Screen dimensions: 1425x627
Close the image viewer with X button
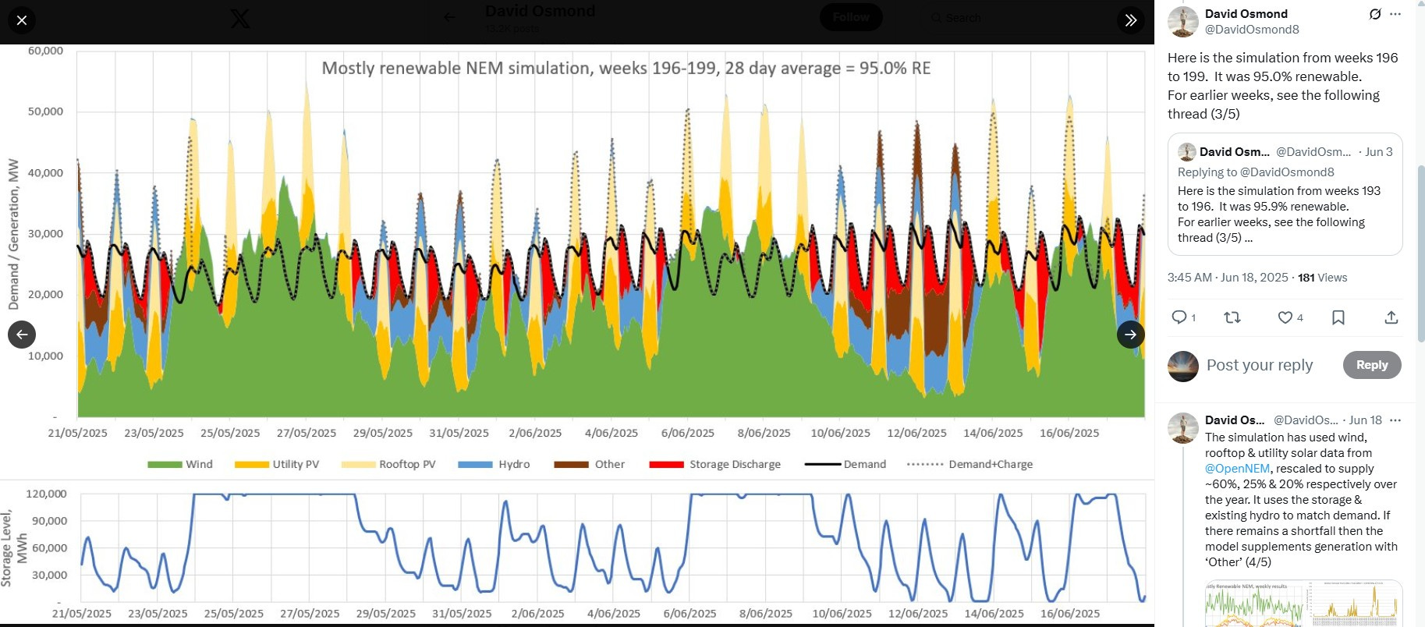[22, 20]
